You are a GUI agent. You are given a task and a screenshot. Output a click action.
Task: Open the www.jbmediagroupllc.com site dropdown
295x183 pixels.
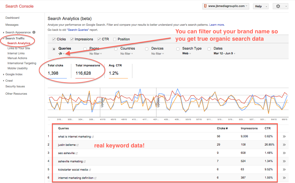(226, 6)
